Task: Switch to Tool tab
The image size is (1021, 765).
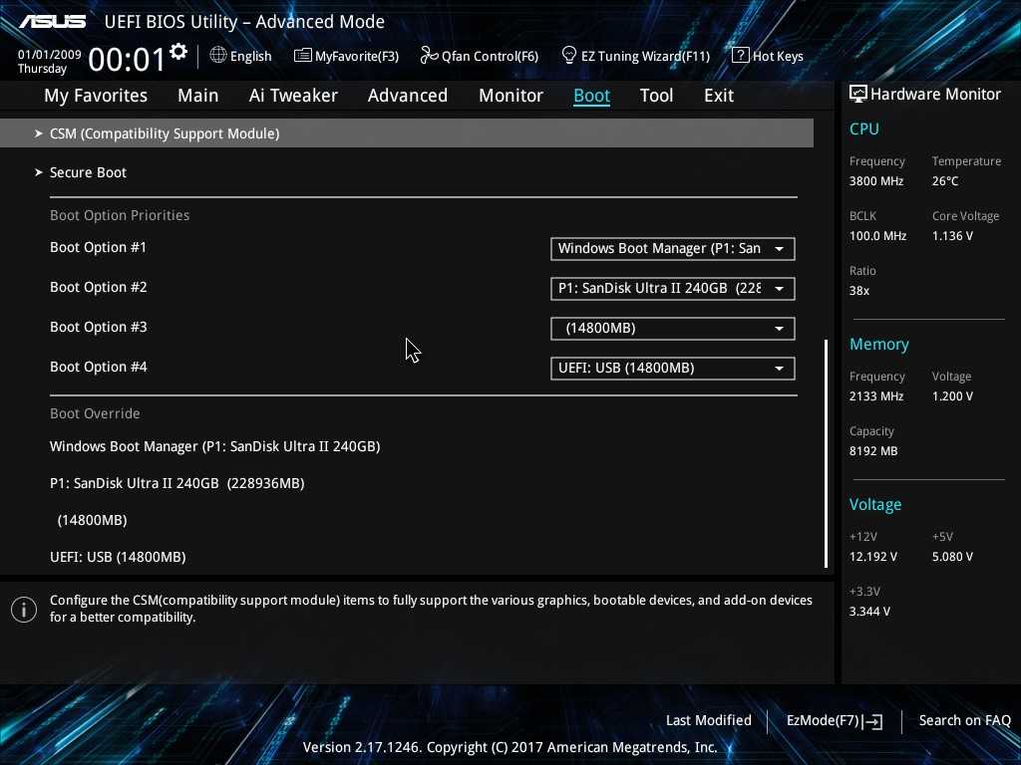Action: [x=656, y=96]
